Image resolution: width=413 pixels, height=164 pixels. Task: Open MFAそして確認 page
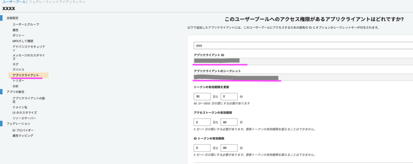coord(23,41)
